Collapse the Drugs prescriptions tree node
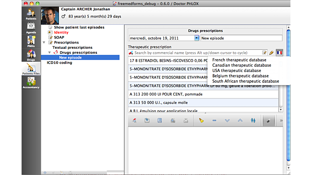 50,53
